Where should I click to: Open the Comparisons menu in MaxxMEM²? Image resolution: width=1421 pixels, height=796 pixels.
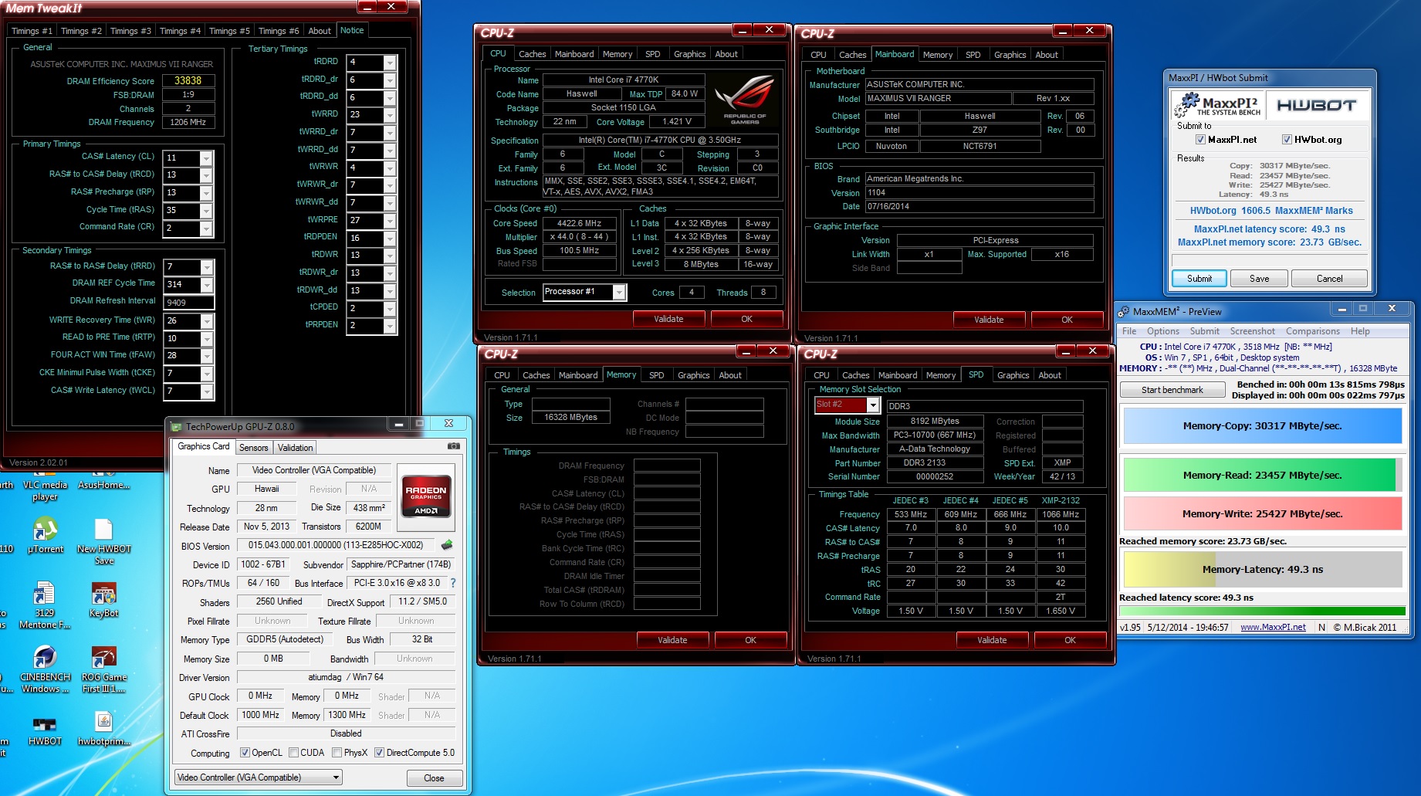click(x=1312, y=331)
